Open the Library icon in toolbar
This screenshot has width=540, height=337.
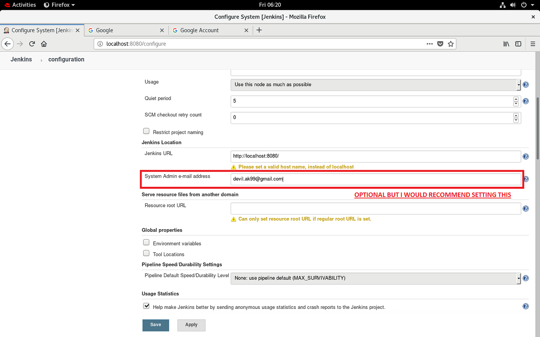point(506,44)
